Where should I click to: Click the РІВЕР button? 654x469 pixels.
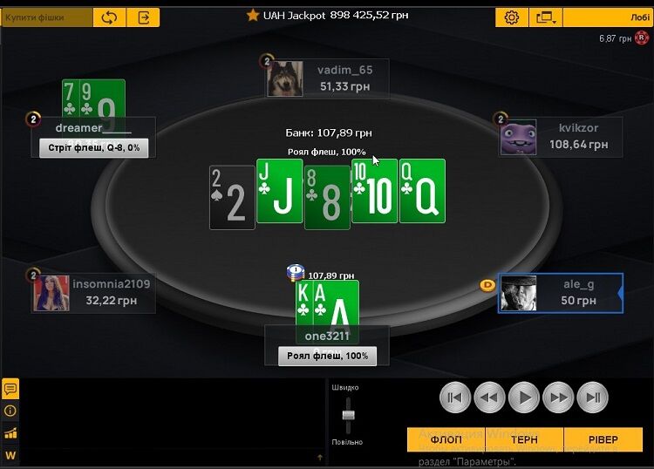point(603,439)
